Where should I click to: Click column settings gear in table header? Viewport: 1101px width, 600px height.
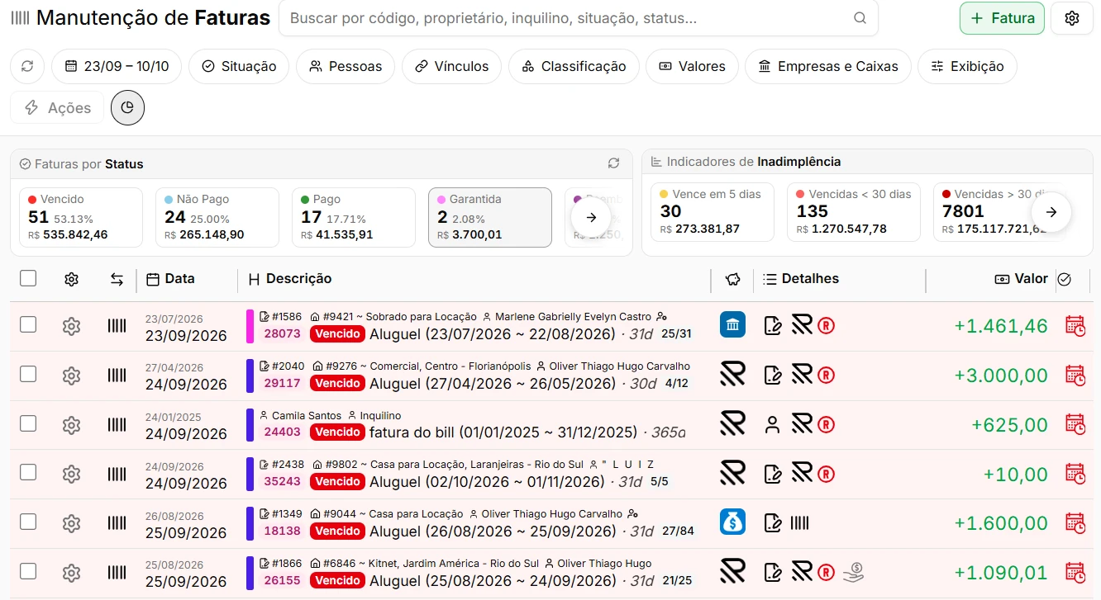pos(71,279)
